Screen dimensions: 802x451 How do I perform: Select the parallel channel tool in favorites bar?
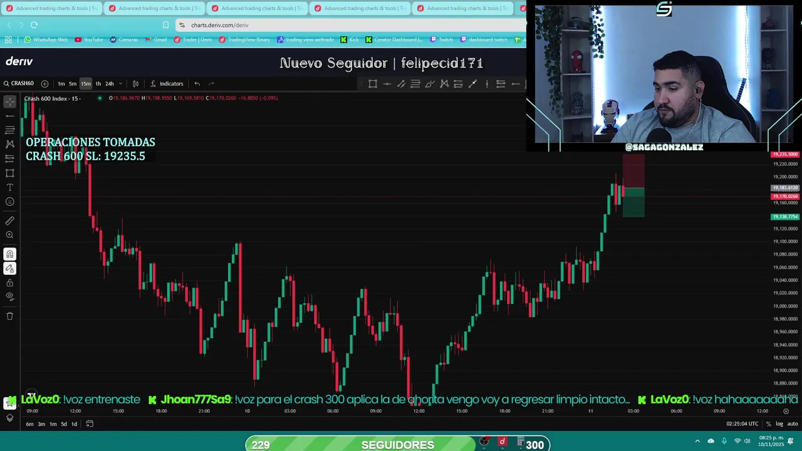point(401,83)
